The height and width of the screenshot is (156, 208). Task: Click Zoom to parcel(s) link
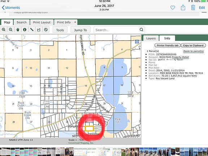pos(194,51)
